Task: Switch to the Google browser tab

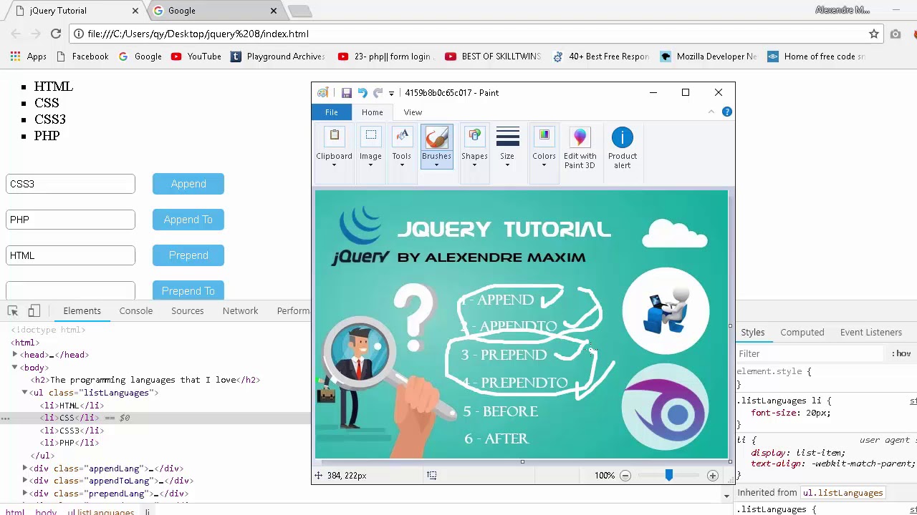Action: [215, 11]
